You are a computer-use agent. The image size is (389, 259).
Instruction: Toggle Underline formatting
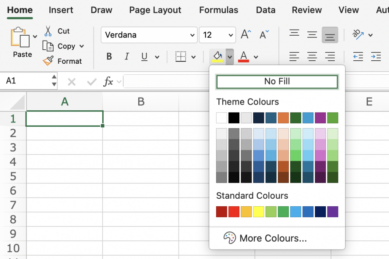(144, 57)
